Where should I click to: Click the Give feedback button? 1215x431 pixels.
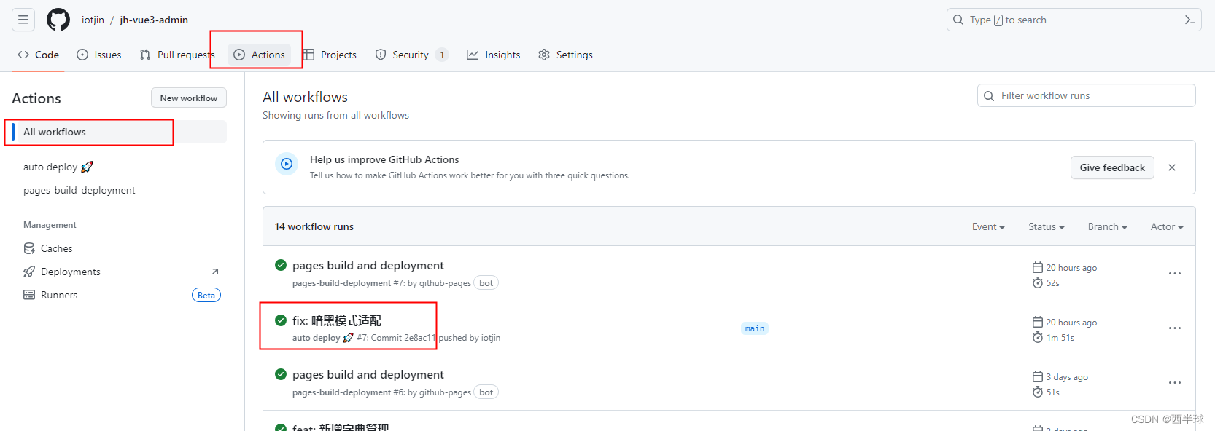[x=1112, y=167]
